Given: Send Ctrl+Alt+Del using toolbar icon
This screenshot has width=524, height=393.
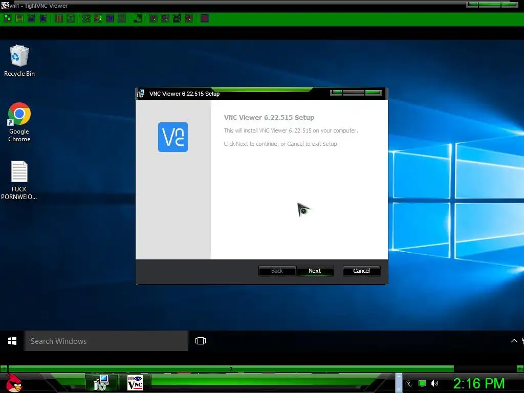Looking at the screenshot, I should pyautogui.click(x=86, y=18).
